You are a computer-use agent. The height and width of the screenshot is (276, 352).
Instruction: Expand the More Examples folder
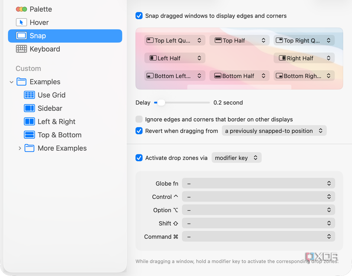[20, 148]
